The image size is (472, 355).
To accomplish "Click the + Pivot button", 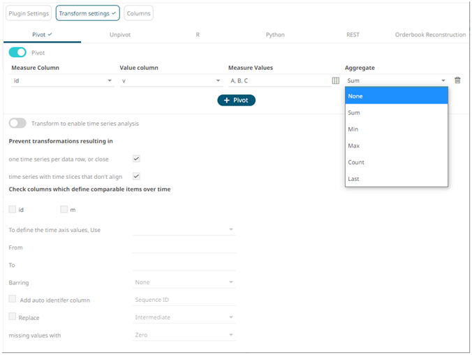I will tap(236, 101).
